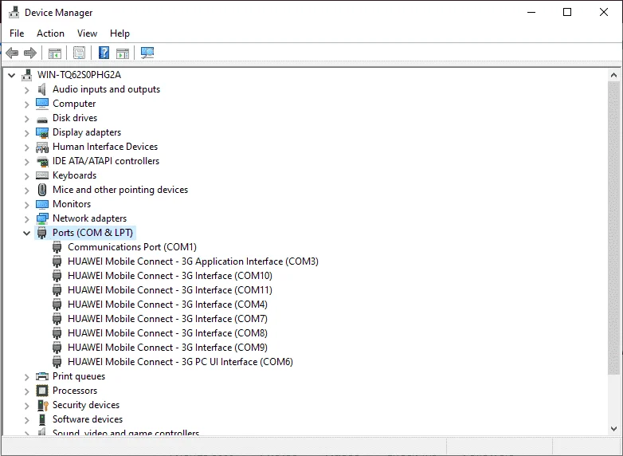Select the Security devices label
This screenshot has width=623, height=456.
point(86,405)
